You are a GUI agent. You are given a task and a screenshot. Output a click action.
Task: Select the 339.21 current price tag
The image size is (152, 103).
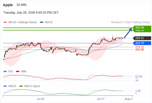142,38
